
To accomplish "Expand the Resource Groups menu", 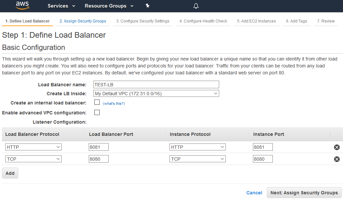I will [x=109, y=6].
